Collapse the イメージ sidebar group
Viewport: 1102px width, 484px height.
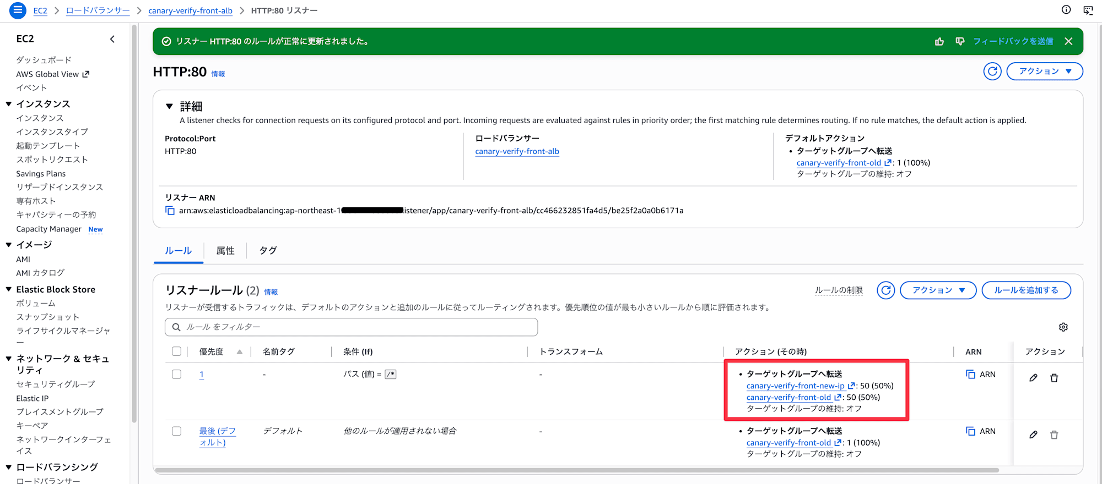click(x=9, y=245)
